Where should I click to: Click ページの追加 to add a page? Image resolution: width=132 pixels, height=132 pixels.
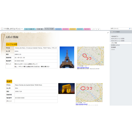[x=116, y=32]
